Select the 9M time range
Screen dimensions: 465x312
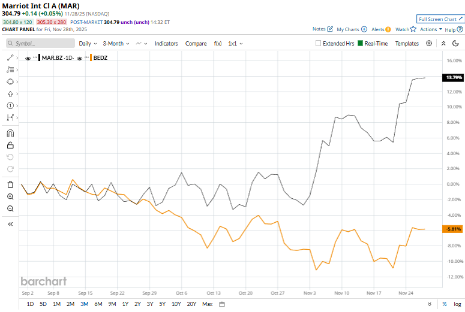(112, 304)
